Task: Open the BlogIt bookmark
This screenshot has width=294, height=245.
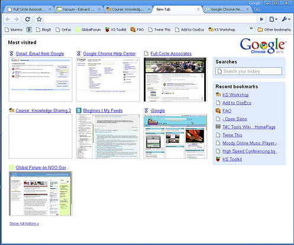Action: click(x=44, y=30)
